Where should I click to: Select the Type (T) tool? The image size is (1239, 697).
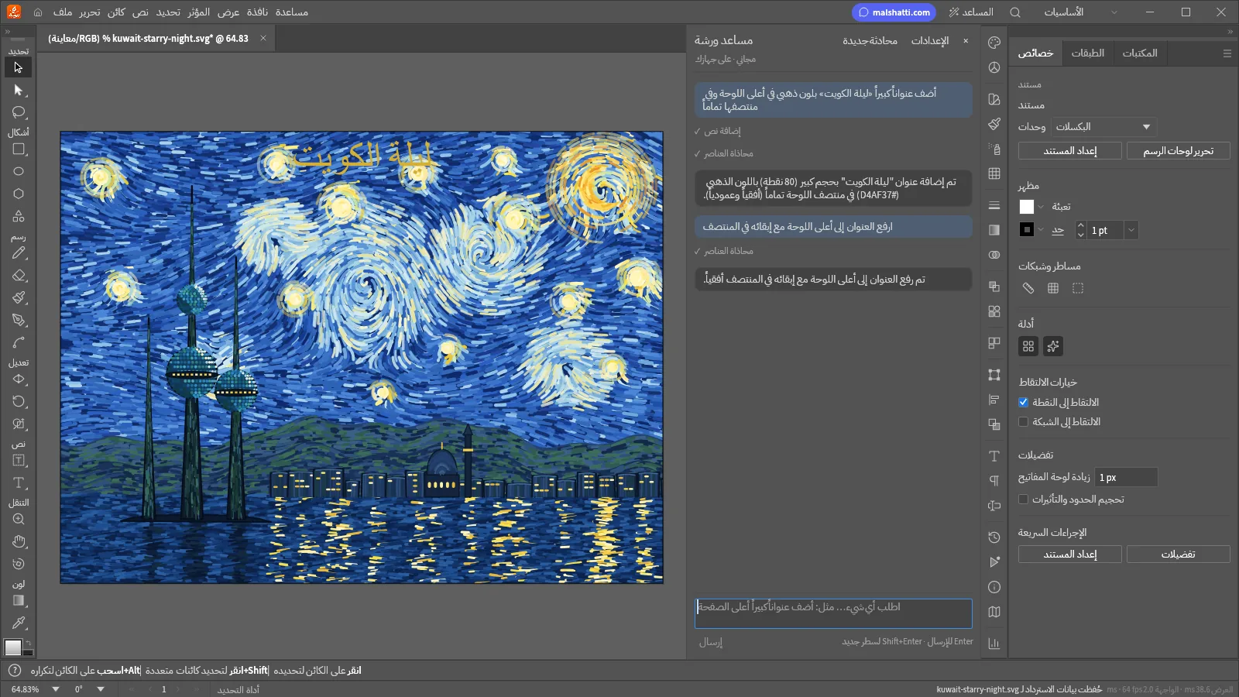19,482
